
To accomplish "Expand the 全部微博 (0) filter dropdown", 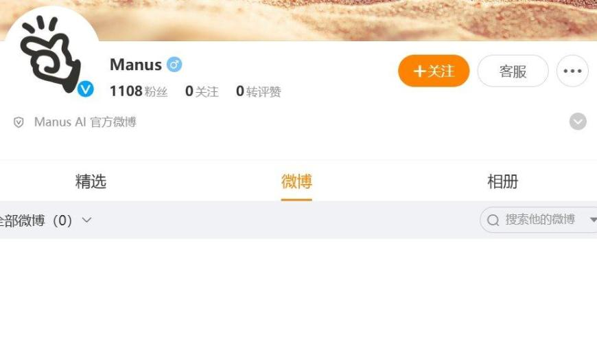I will (x=46, y=221).
